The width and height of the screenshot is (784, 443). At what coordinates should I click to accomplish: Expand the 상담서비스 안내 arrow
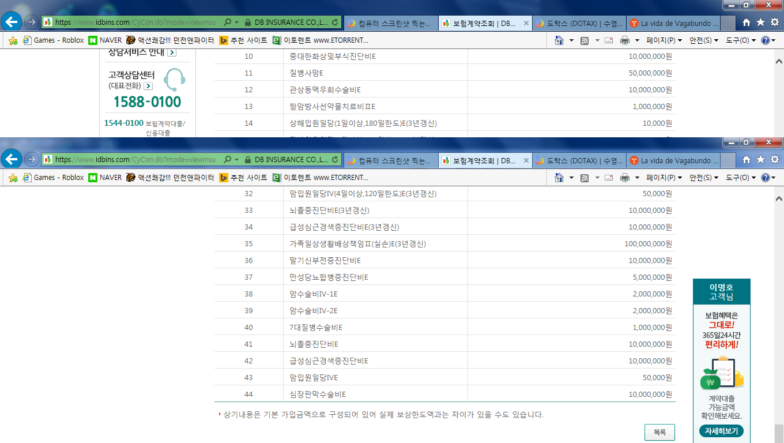coord(172,52)
